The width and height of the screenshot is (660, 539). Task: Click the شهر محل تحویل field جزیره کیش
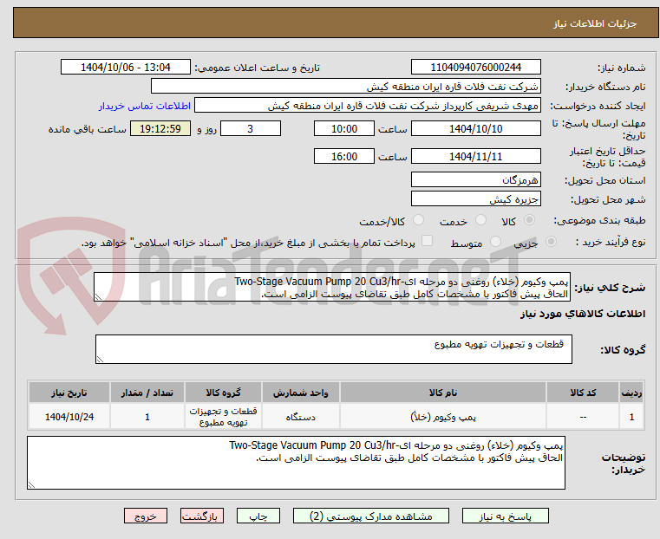tap(475, 198)
